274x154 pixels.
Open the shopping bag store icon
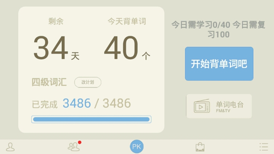click(x=200, y=147)
